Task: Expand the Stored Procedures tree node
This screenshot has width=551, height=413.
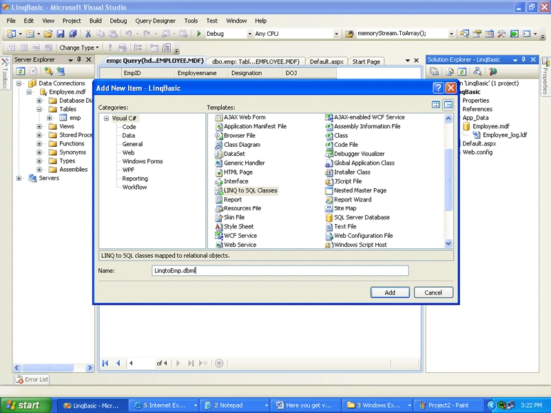Action: pyautogui.click(x=39, y=135)
